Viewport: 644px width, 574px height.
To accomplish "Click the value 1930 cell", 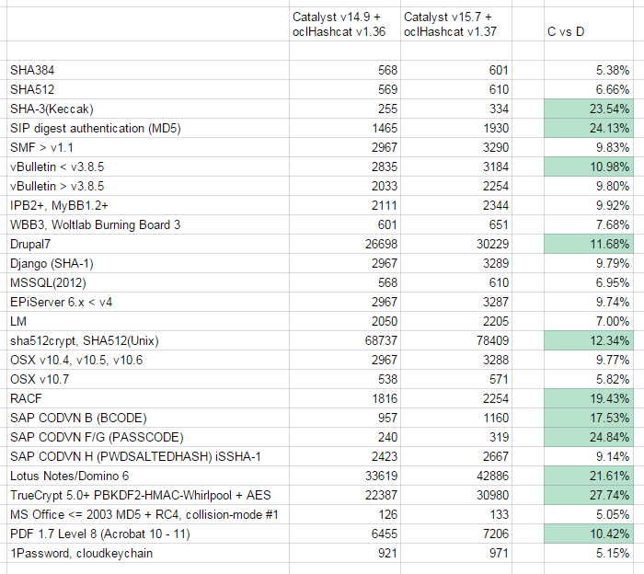I will click(x=456, y=128).
